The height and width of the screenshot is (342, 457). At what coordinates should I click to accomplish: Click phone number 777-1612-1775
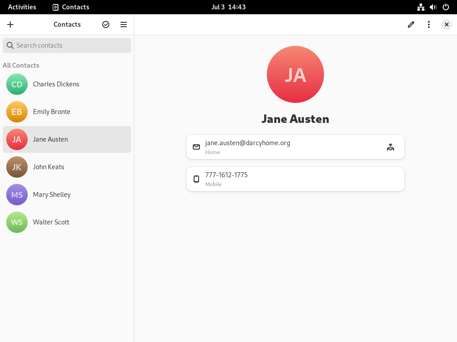click(226, 175)
